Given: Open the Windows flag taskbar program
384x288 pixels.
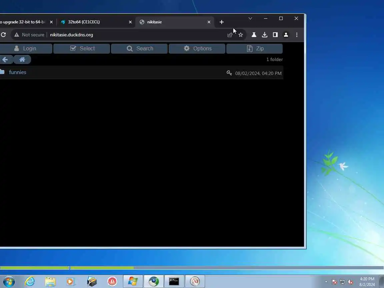Looking at the screenshot, I should tap(133, 281).
